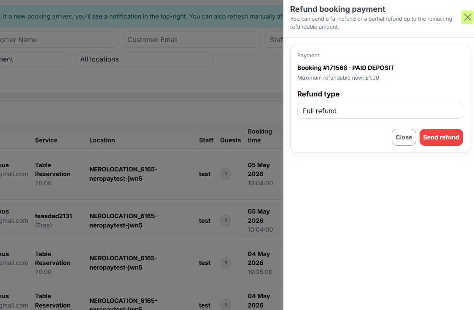This screenshot has height=310, width=474.
Task: Click the Refund booking payment heading
Action: (x=337, y=9)
